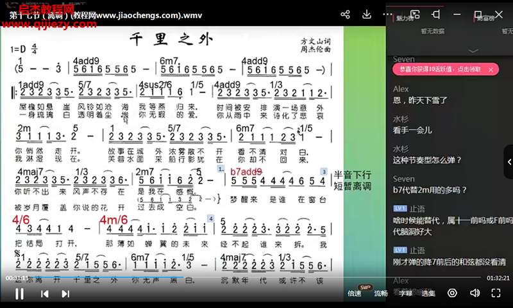
Task: Click the message starting 啥时候能替代
Action: [x=453, y=226]
